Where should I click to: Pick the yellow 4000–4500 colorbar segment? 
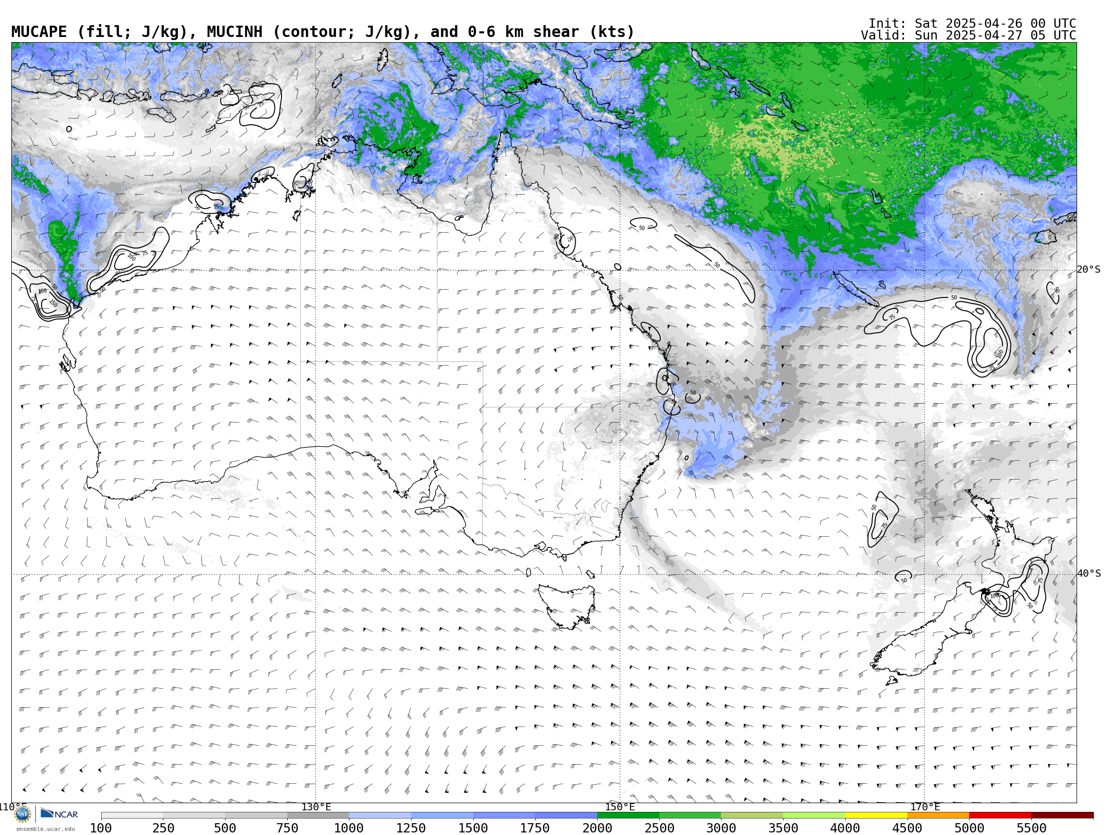coord(876,815)
